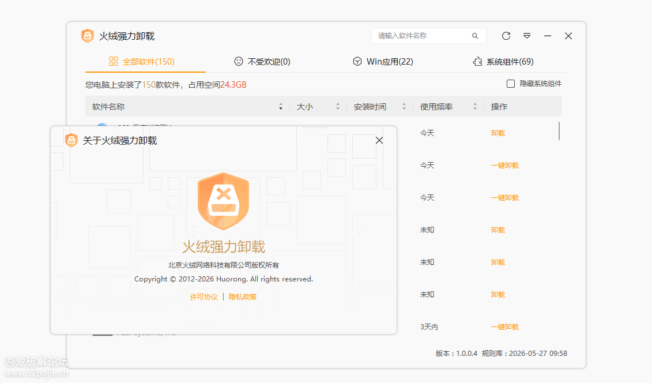
Task: Click the 规则库：2026-05-27 09:58 text
Action: [525, 354]
